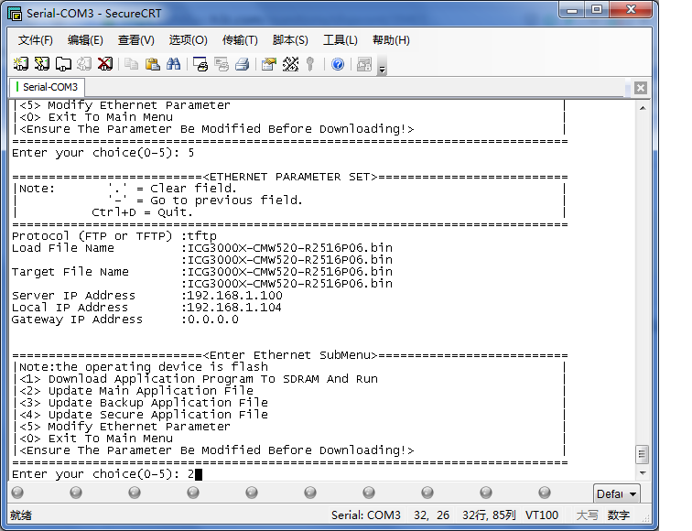Click the 就绪 status bar text
Image resolution: width=692 pixels, height=531 pixels.
[x=21, y=515]
